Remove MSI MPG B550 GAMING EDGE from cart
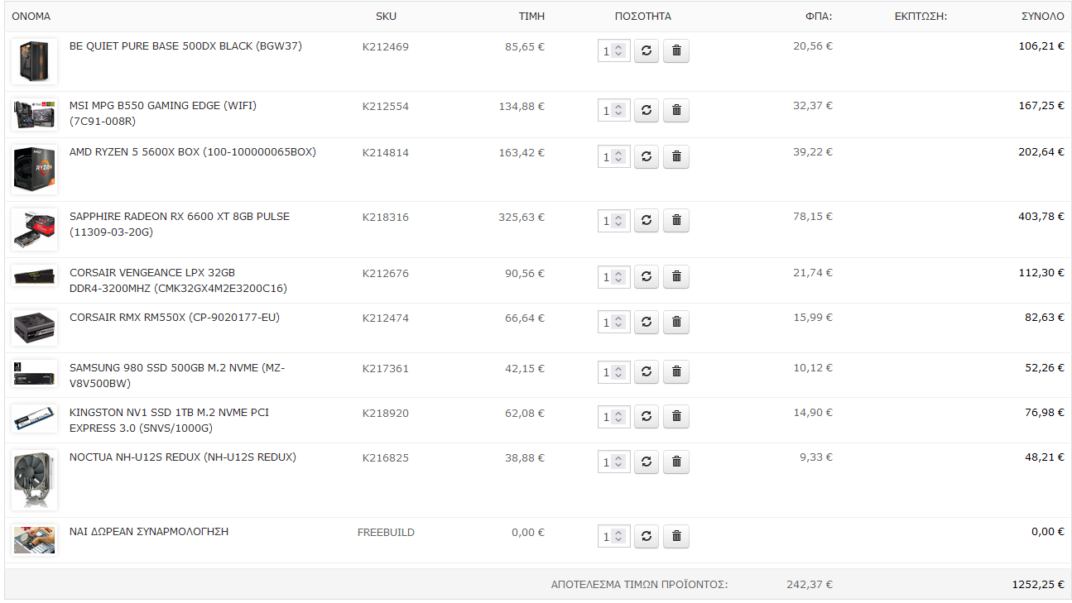Viewport: 1072px width, 603px height. click(676, 110)
